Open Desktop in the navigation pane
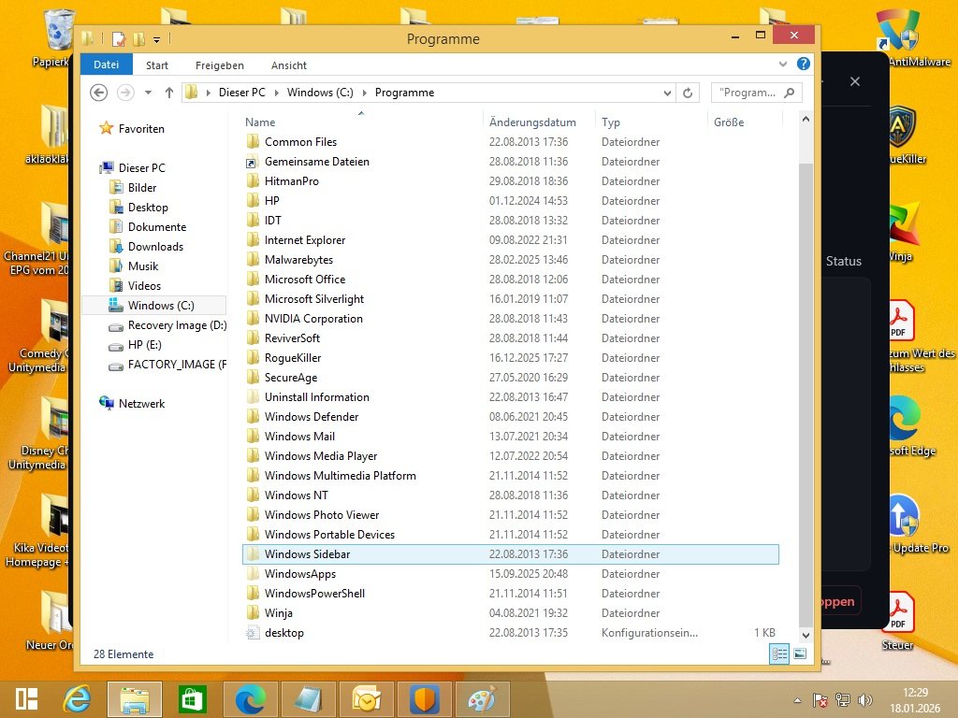 click(x=147, y=208)
